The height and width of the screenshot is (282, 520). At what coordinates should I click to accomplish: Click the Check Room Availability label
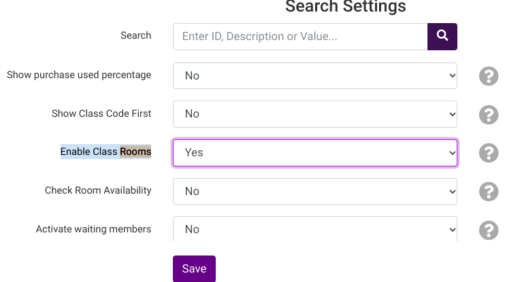98,190
